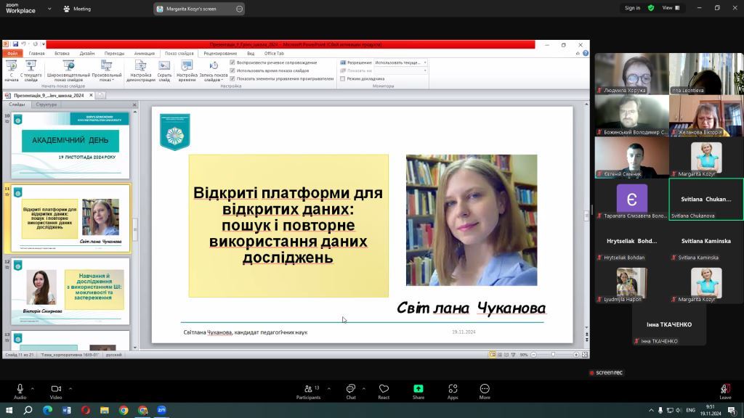Start camera with the Video button
Viewport: 744px width, 418px height.
(x=55, y=389)
